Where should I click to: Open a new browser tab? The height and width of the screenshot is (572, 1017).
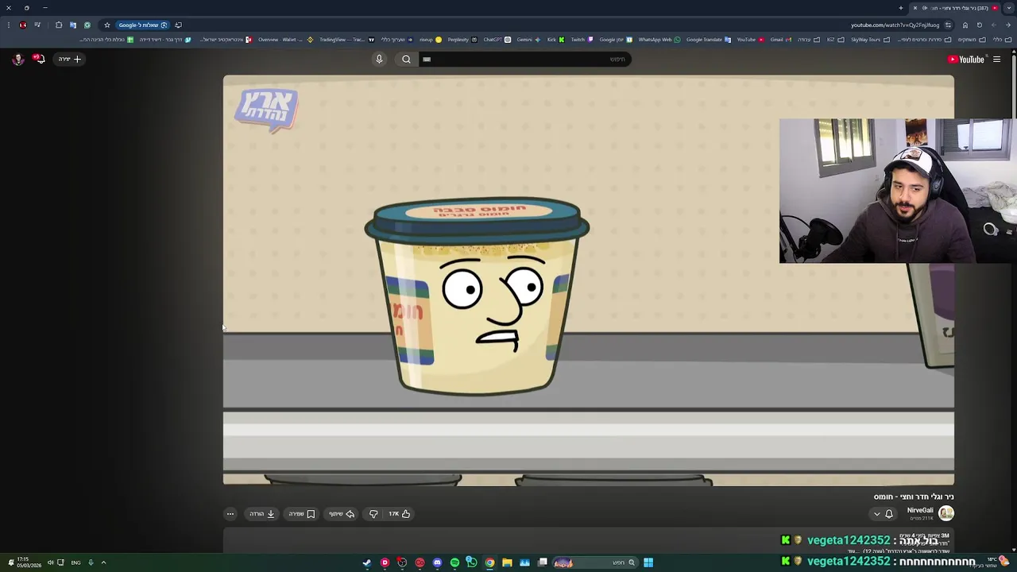[x=901, y=8]
